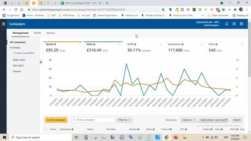Image resolution: width=251 pixels, height=141 pixels.
Task: Open the Columns dropdown
Action: point(188,120)
